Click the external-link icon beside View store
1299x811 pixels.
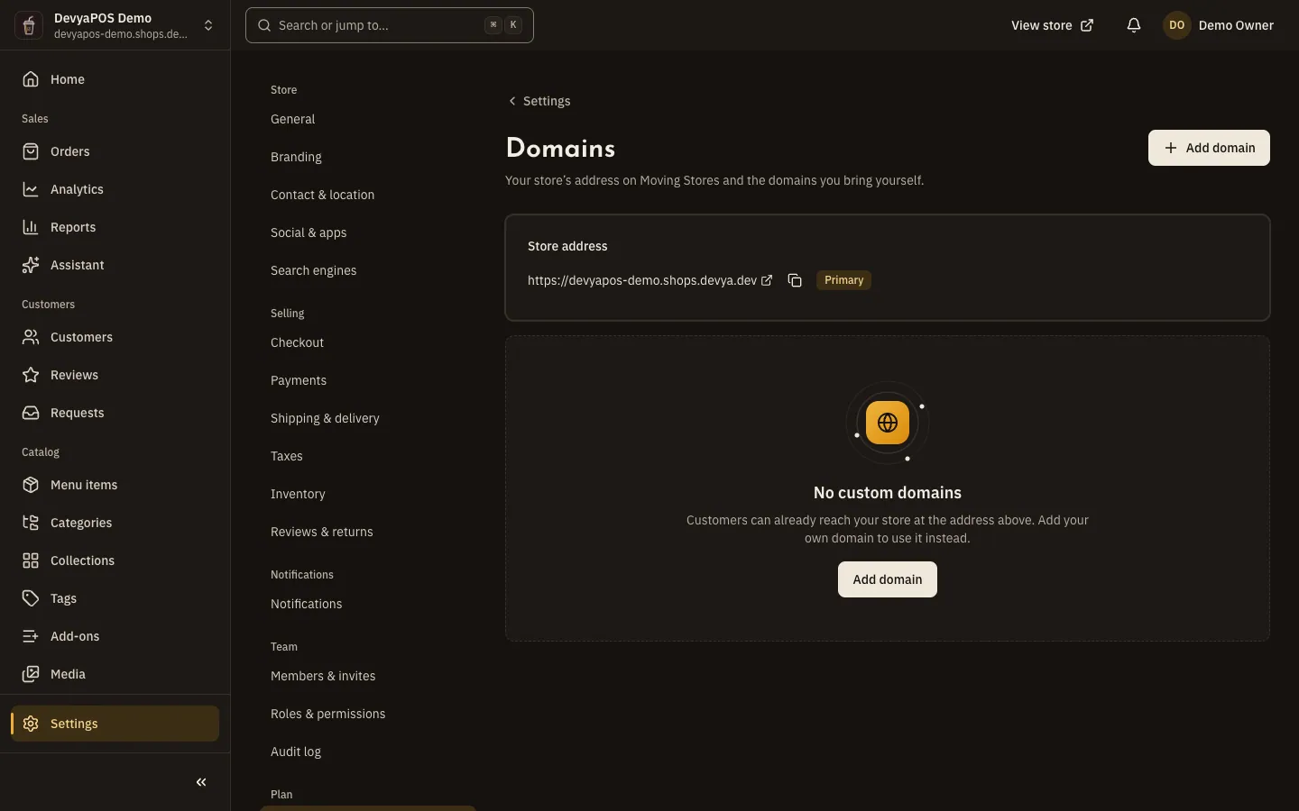click(x=1087, y=25)
